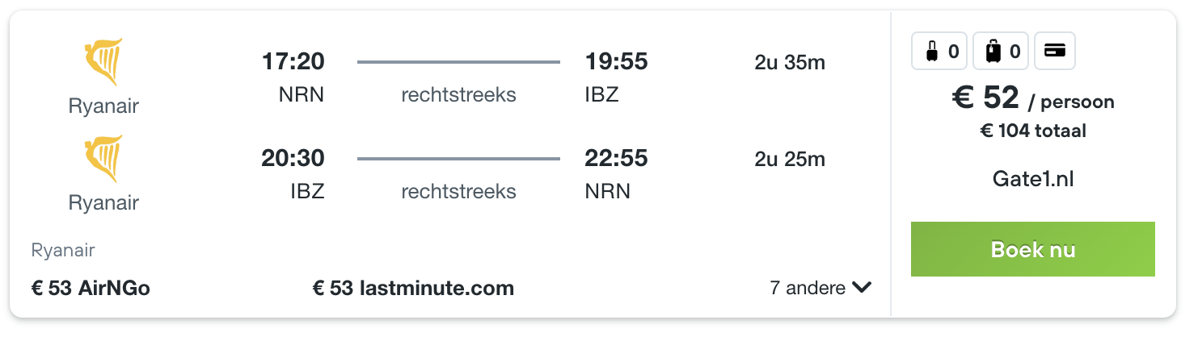Screen dimensions: 1198x337
Task: Click the outbound rechtstreeks flight line
Action: click(458, 62)
